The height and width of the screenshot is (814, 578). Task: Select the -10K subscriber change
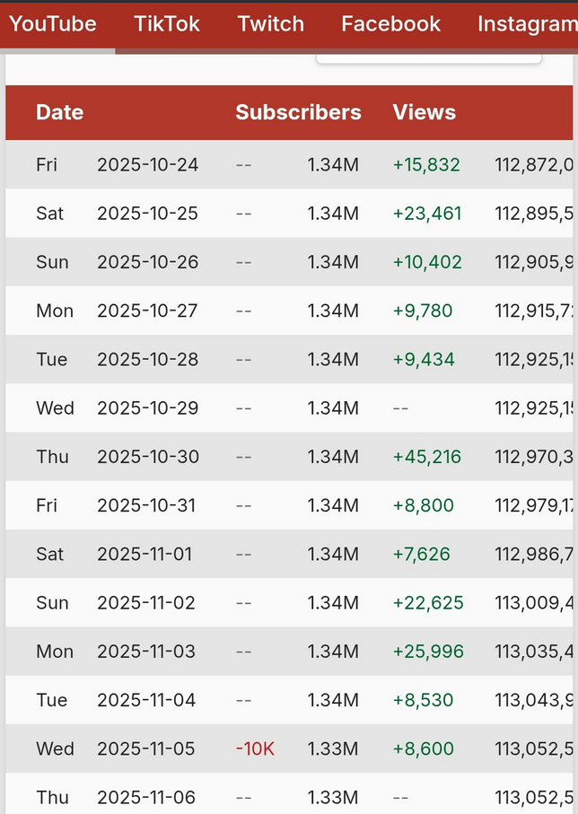click(x=255, y=748)
